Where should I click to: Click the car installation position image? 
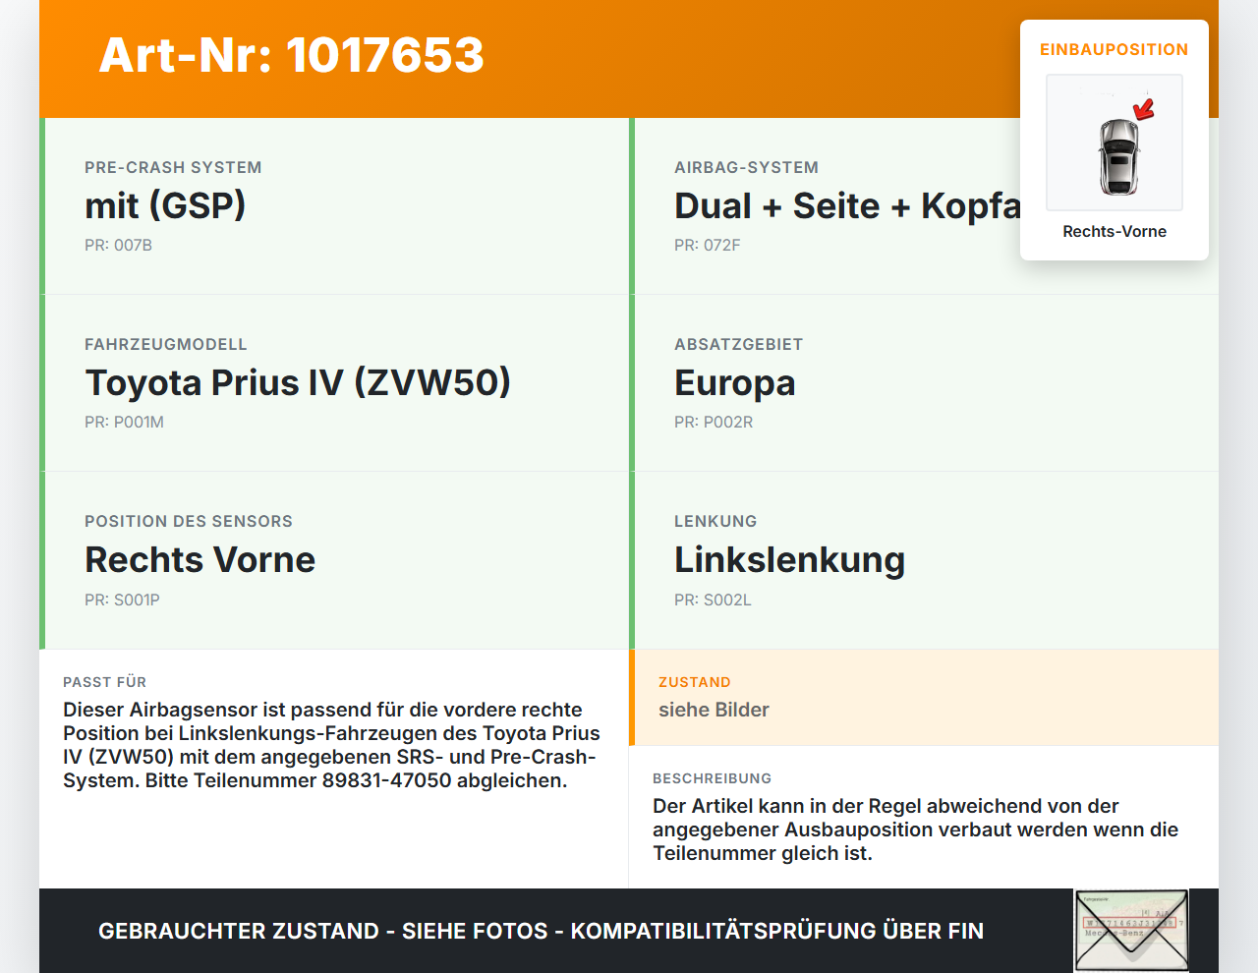click(x=1115, y=143)
